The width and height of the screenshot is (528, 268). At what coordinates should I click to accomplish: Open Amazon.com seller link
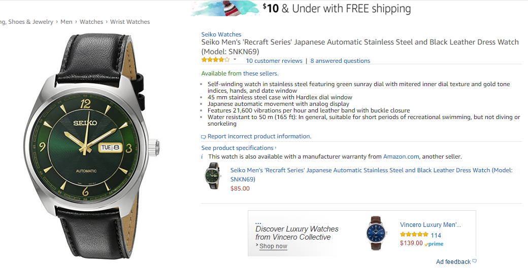pyautogui.click(x=401, y=157)
